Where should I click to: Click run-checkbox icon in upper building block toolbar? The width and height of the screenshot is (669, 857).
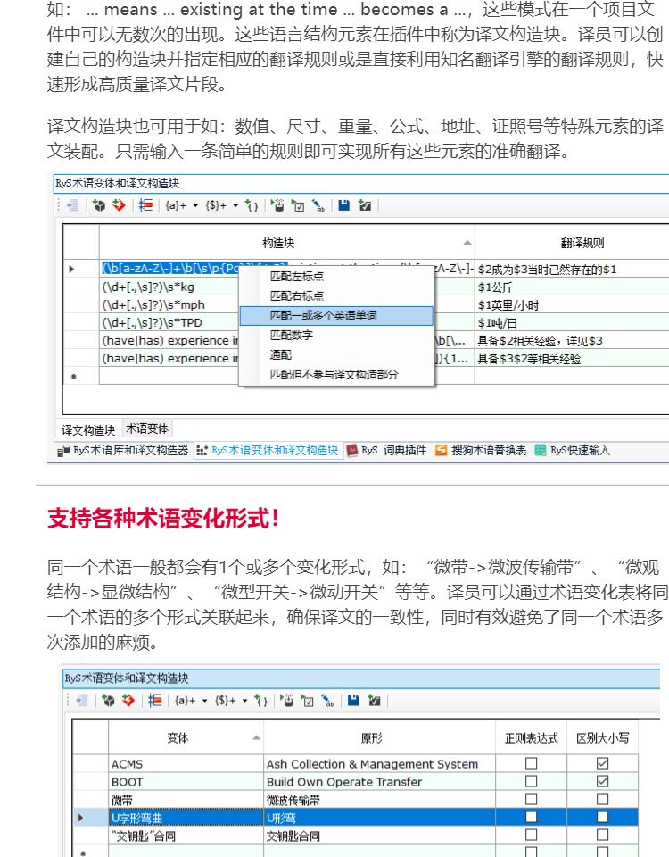click(x=298, y=205)
